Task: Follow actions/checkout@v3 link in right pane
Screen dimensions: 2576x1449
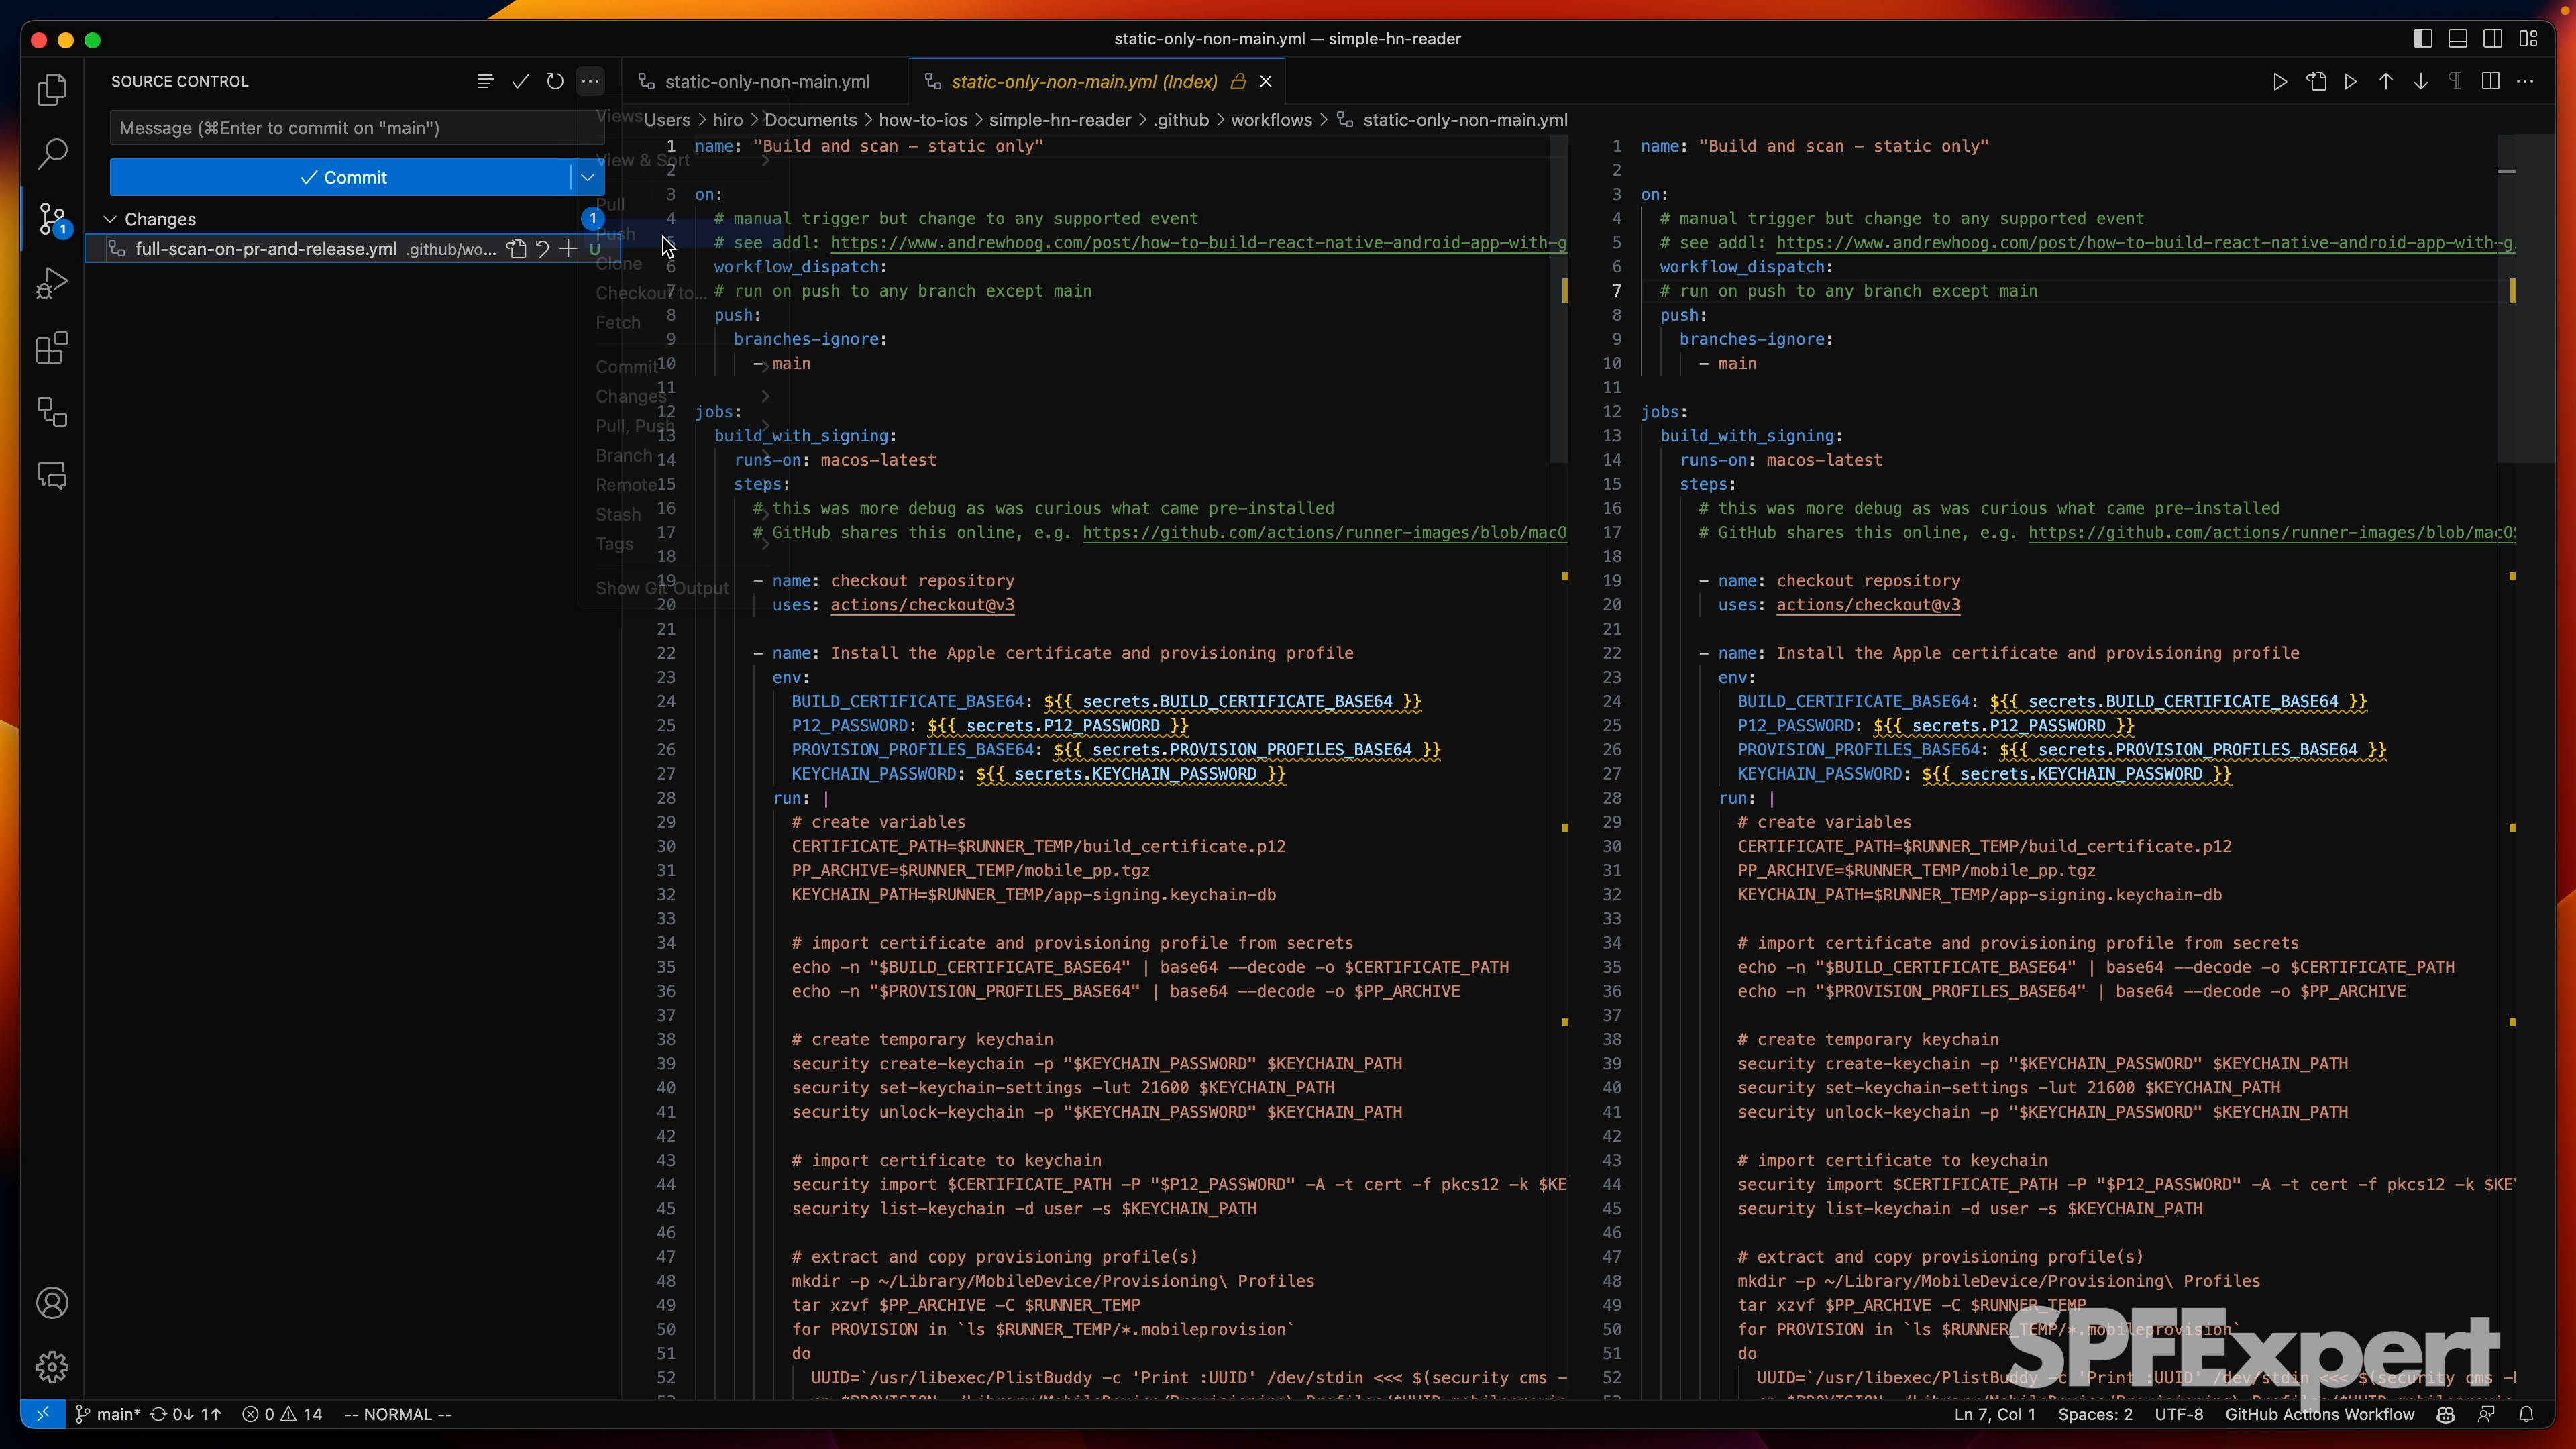Action: (1868, 605)
